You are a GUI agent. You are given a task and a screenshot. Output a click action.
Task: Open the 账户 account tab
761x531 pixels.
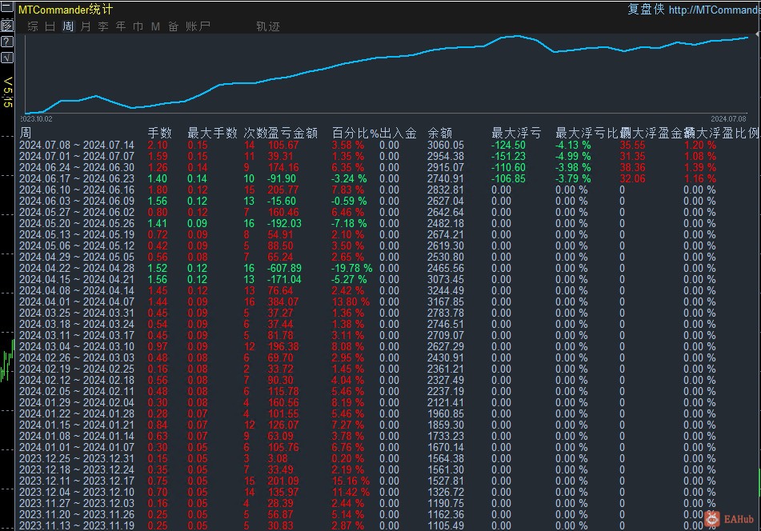[x=197, y=26]
